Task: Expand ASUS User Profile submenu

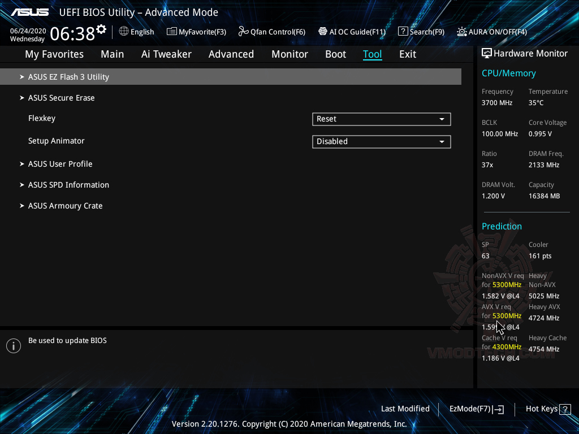Action: [x=60, y=164]
